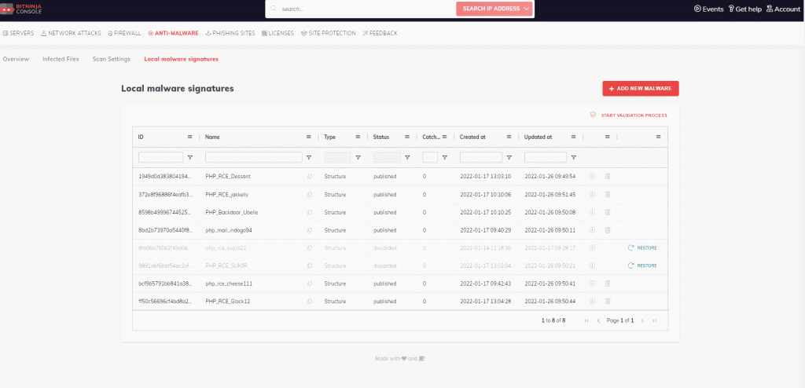The height and width of the screenshot is (388, 805).
Task: Delete the PHP_RCE_Dessant signature via trash icon
Action: (608, 176)
